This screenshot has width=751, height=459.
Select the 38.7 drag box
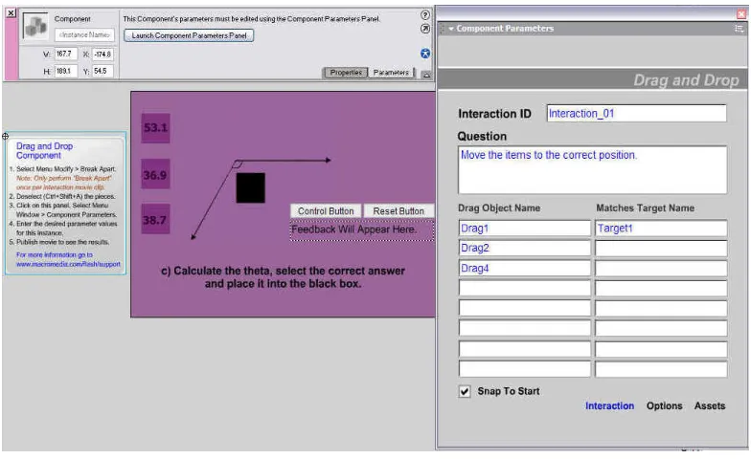click(x=155, y=219)
